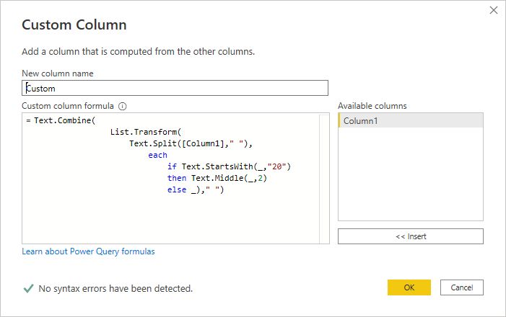Click the 'then Text.Middle(_,2)' line

tap(217, 178)
